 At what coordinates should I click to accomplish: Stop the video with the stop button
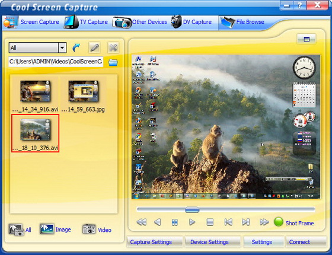[210, 222]
